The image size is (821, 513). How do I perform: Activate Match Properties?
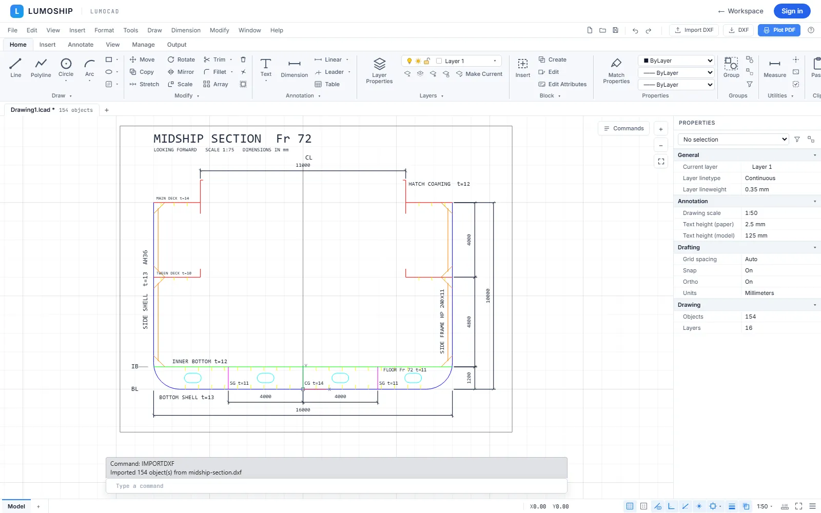point(616,70)
